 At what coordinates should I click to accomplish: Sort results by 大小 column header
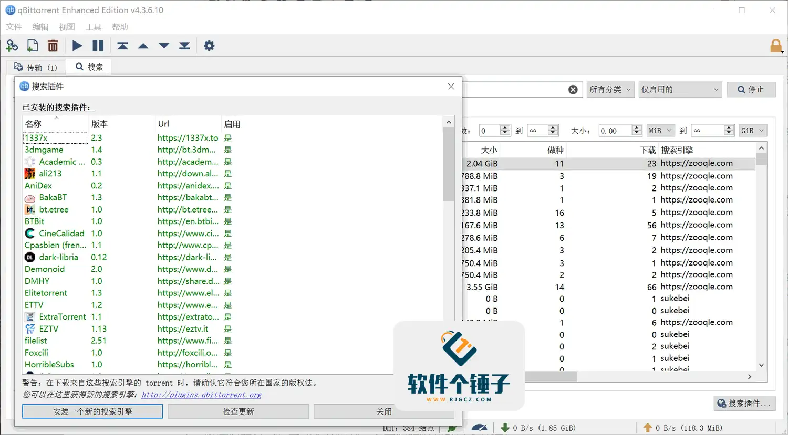481,150
